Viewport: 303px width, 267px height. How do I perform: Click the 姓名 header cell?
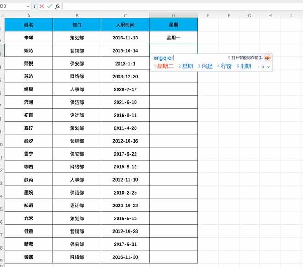point(28,25)
